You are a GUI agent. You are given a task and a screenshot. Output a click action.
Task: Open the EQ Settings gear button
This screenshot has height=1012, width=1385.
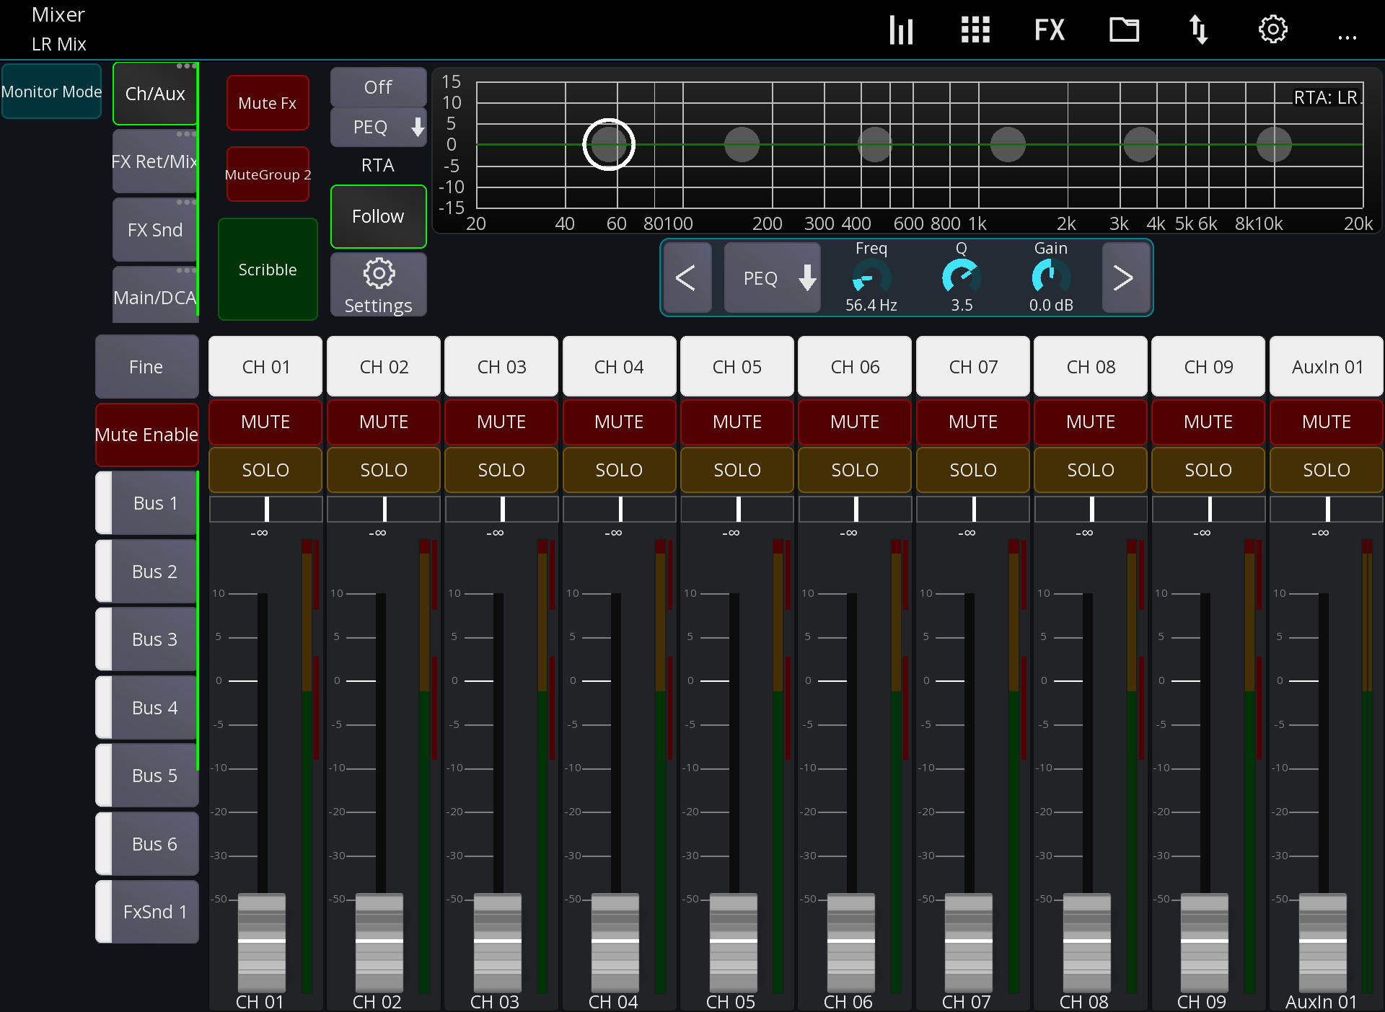click(378, 284)
